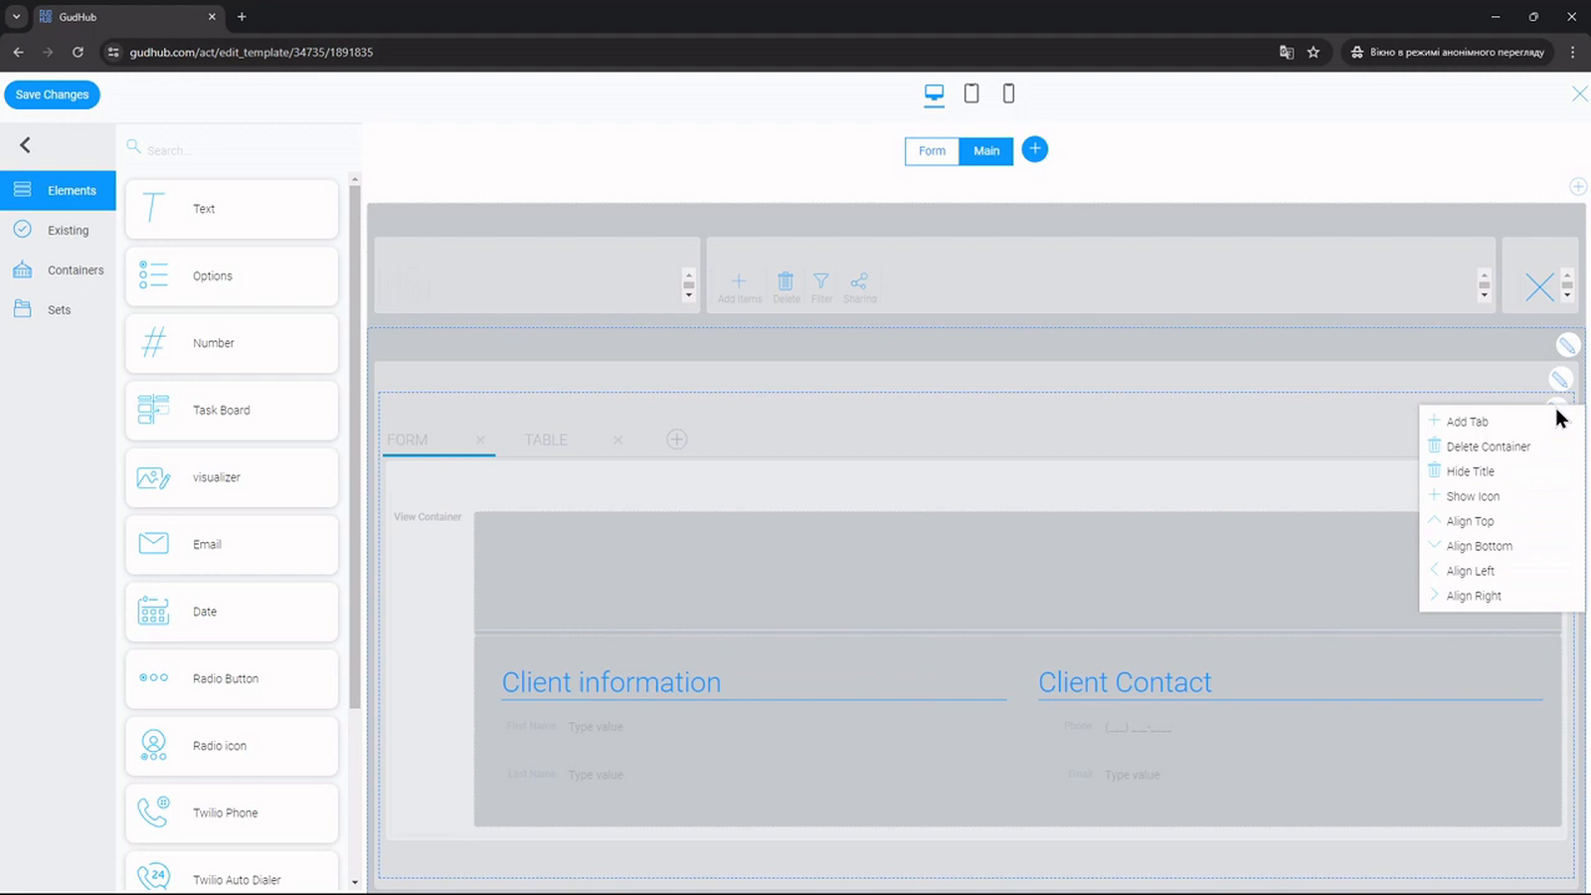Choose Align Top in context menu
The image size is (1591, 895).
(x=1502, y=521)
